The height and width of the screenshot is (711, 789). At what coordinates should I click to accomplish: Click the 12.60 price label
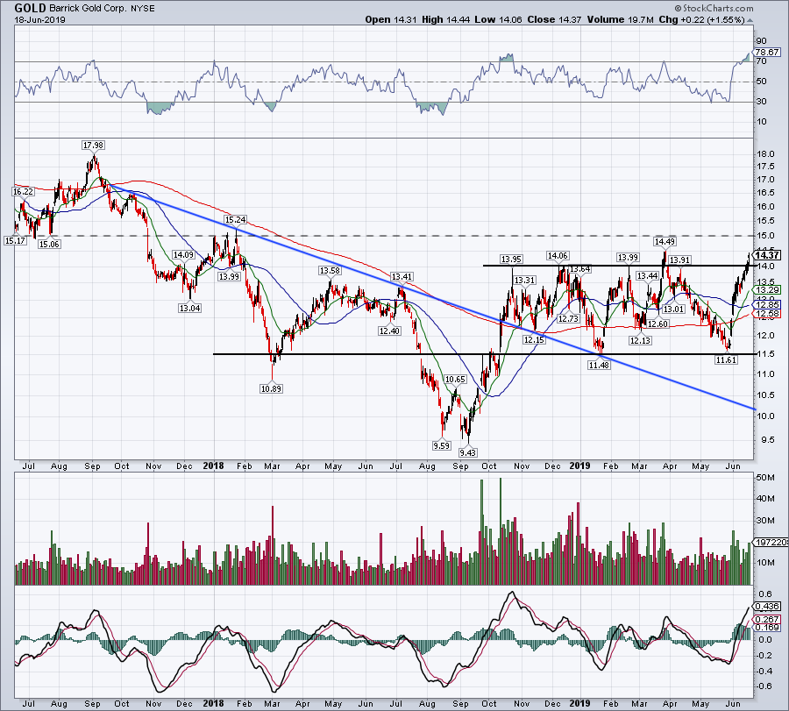click(657, 324)
